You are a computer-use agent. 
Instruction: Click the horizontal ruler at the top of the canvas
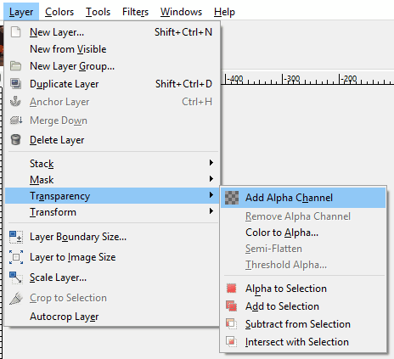tap(307, 79)
